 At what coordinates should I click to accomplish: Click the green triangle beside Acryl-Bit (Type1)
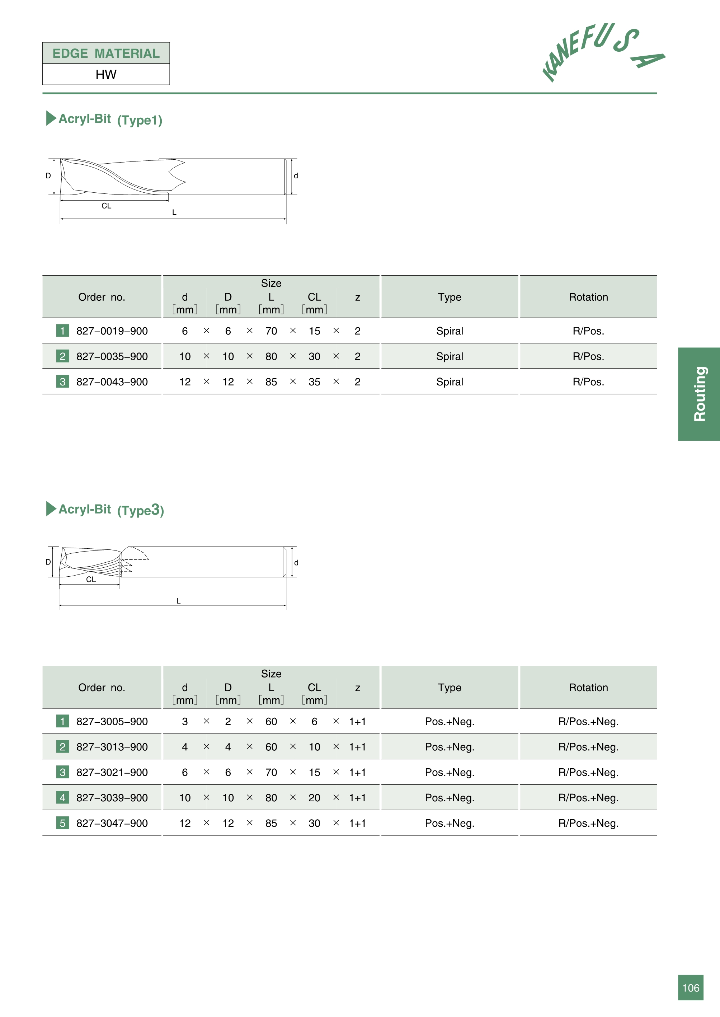click(x=51, y=118)
